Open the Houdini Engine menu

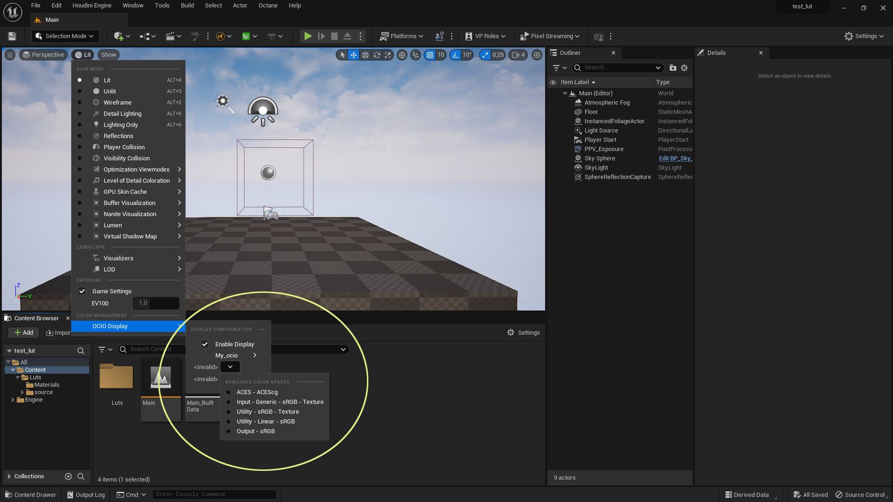point(92,6)
